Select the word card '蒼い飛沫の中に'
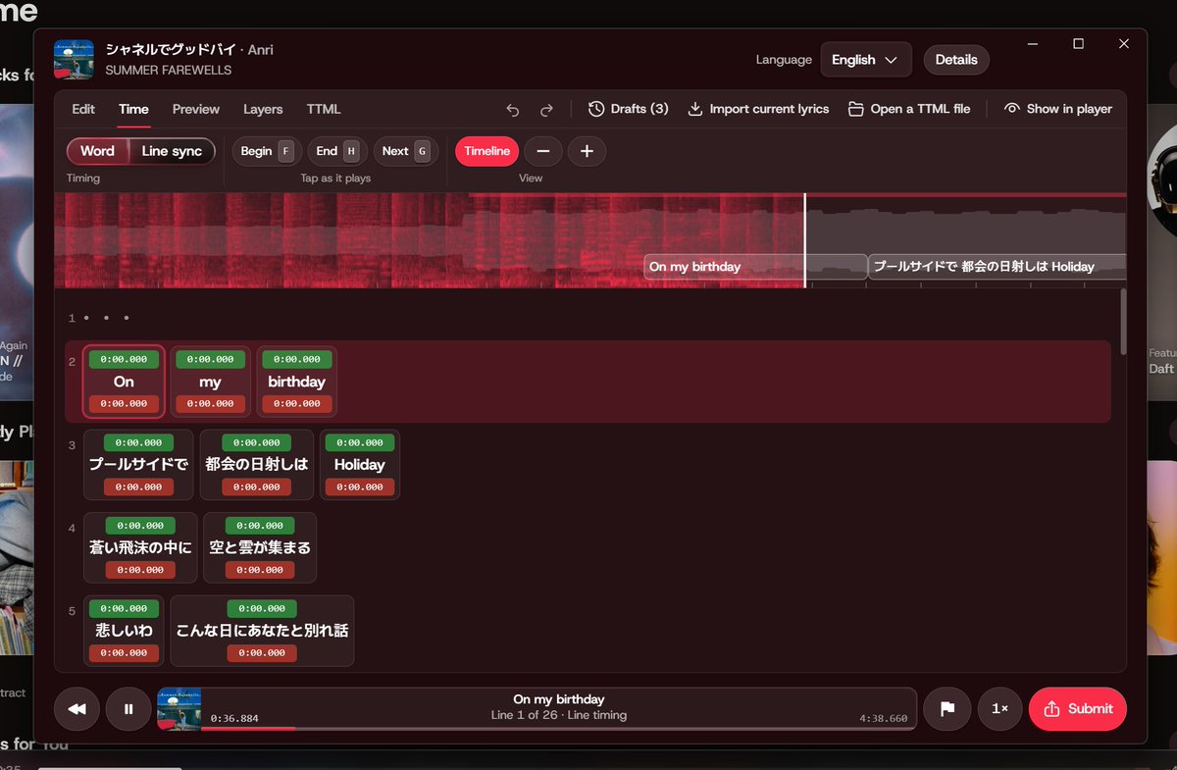Screen dimensions: 1177x770 pyautogui.click(x=140, y=547)
